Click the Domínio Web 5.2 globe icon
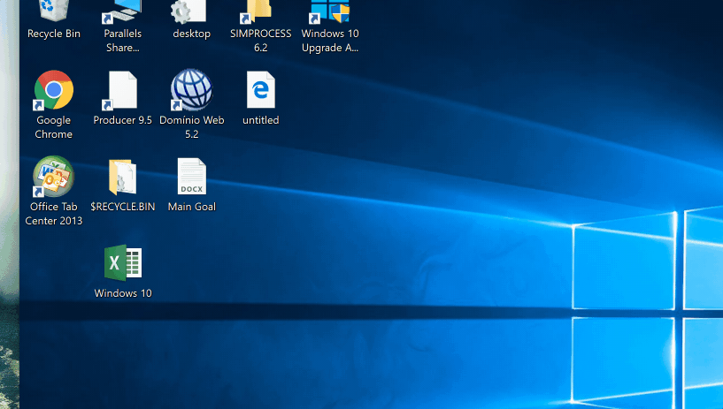 coord(191,90)
